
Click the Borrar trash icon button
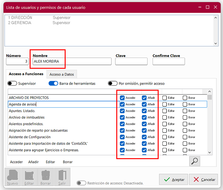[x=46, y=177]
